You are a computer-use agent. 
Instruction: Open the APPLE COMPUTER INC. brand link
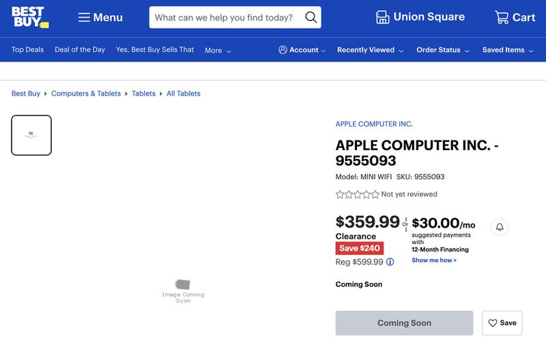pyautogui.click(x=374, y=124)
